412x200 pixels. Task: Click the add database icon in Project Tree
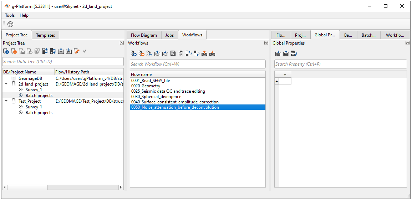click(x=6, y=51)
